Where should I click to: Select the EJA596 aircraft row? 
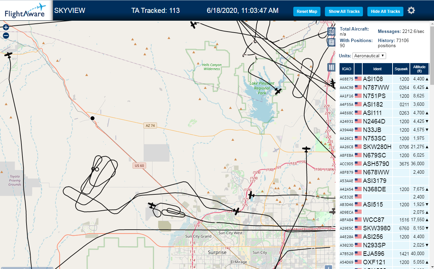tap(384, 253)
